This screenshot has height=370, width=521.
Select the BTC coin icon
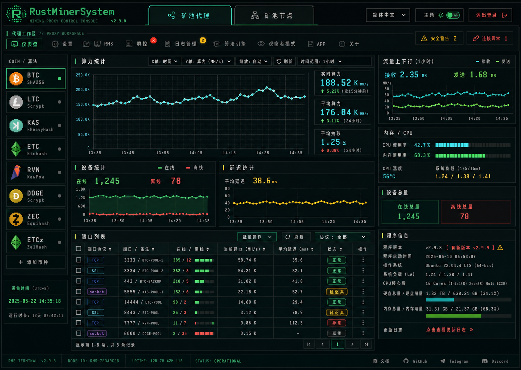click(x=16, y=79)
